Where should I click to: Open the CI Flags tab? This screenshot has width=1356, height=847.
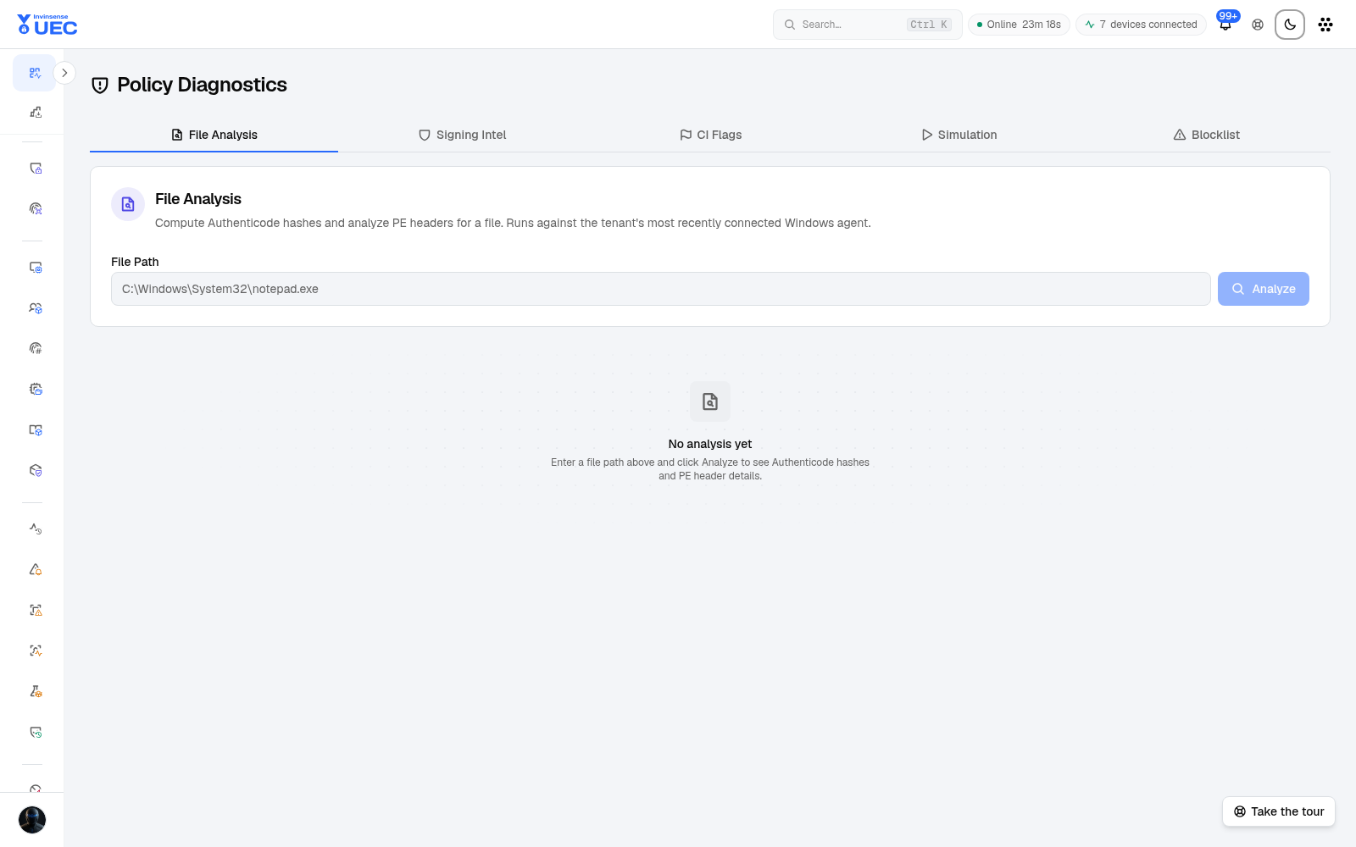[x=710, y=135]
